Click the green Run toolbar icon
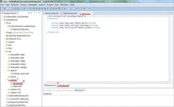This screenshot has height=107, width=174. click(x=39, y=9)
